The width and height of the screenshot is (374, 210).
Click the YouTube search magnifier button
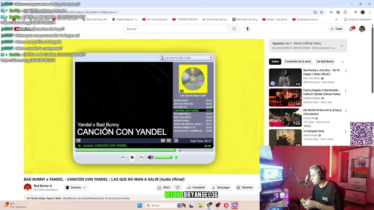coord(234,29)
